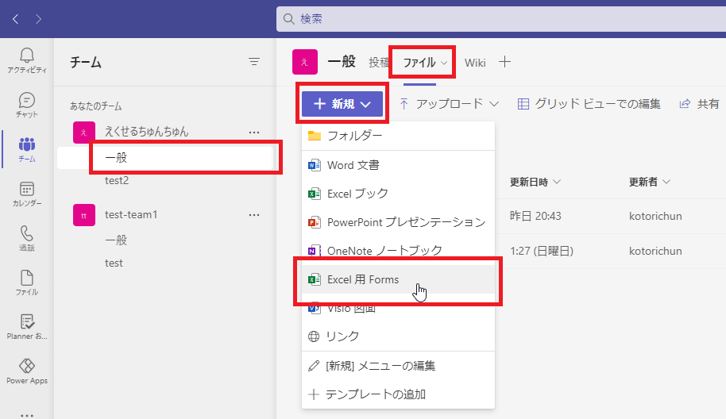Screen dimensions: 726x419
Task: Add a new tab with plus icon
Action: [x=504, y=62]
